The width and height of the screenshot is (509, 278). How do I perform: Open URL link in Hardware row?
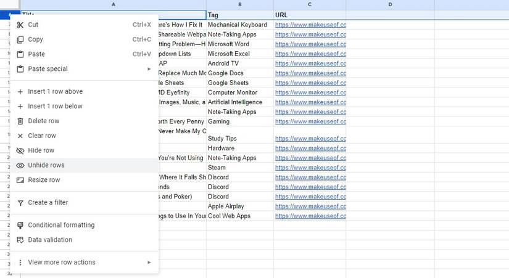pos(310,148)
